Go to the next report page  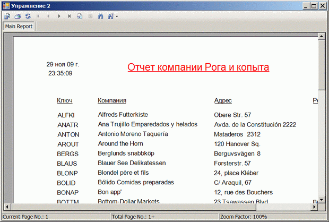(x=59, y=16)
